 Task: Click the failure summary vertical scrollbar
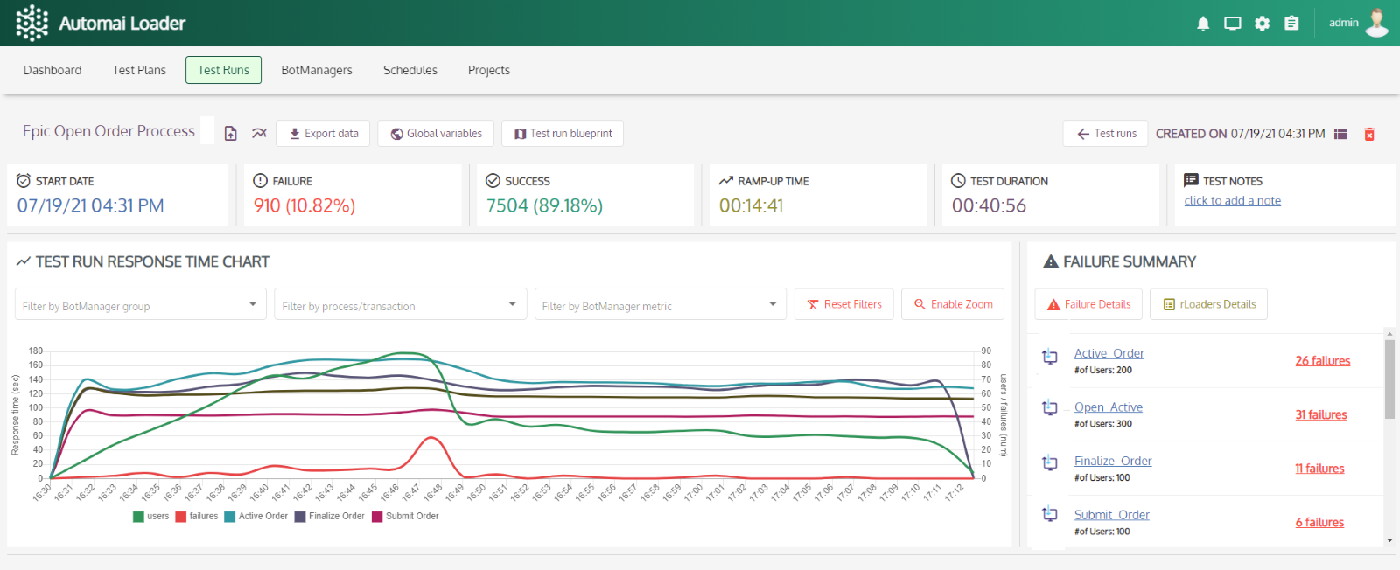[1389, 380]
